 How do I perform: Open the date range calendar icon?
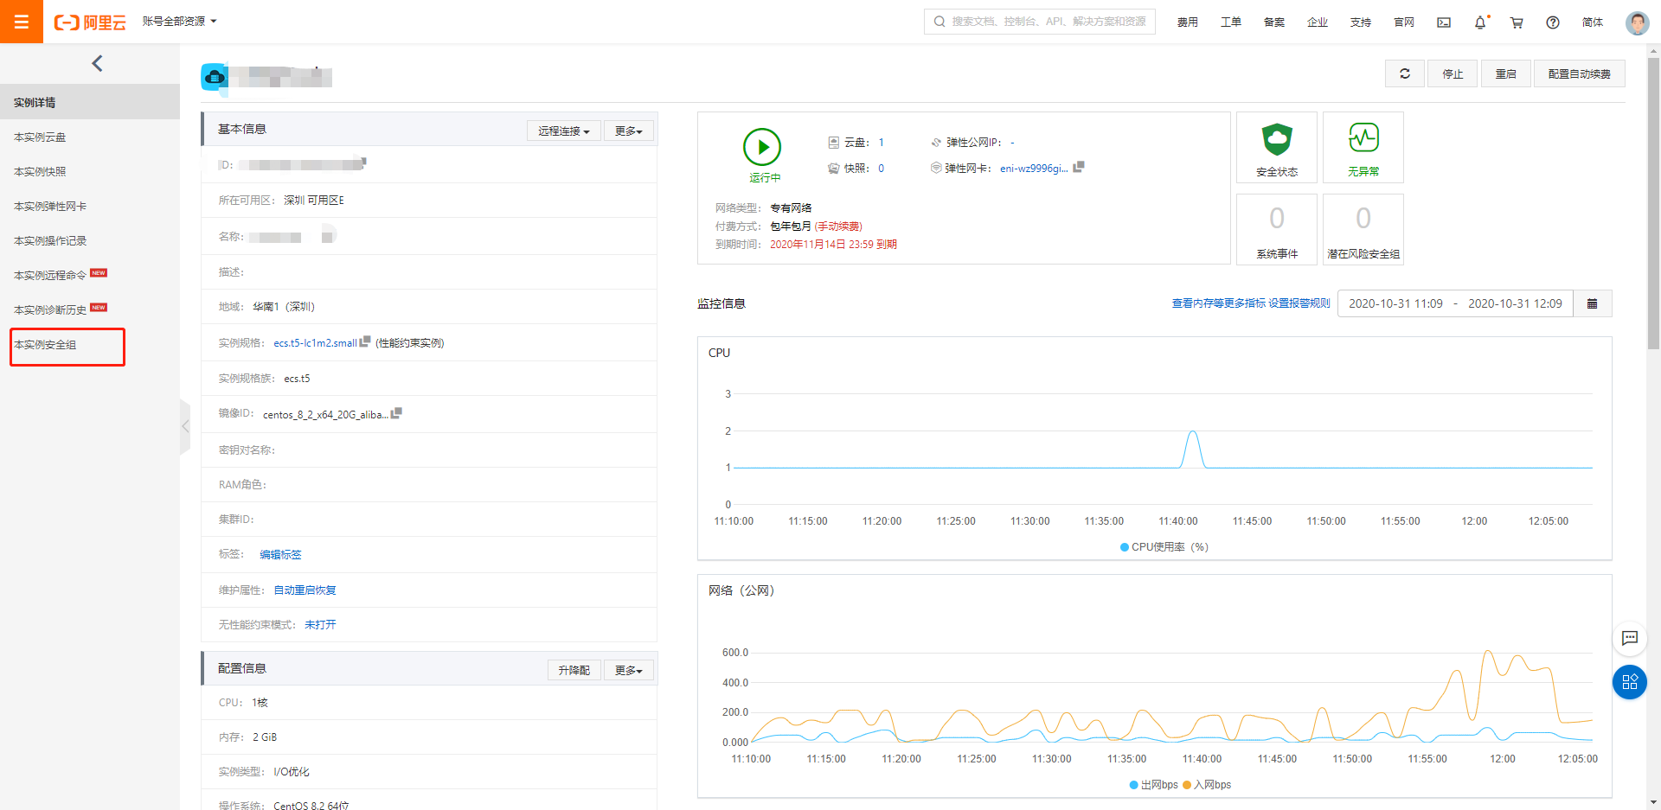tap(1592, 303)
